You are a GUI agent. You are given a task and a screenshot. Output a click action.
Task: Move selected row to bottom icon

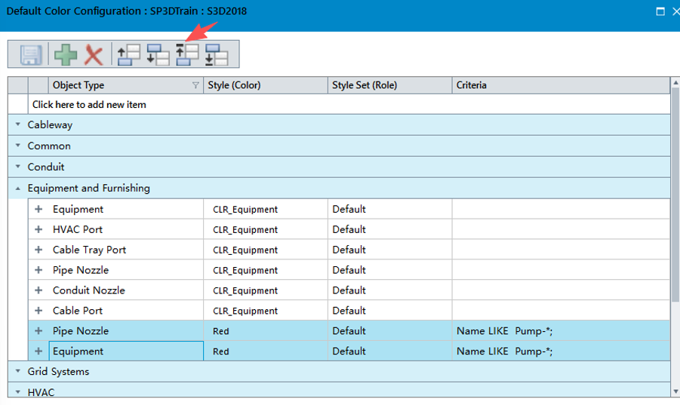[217, 55]
